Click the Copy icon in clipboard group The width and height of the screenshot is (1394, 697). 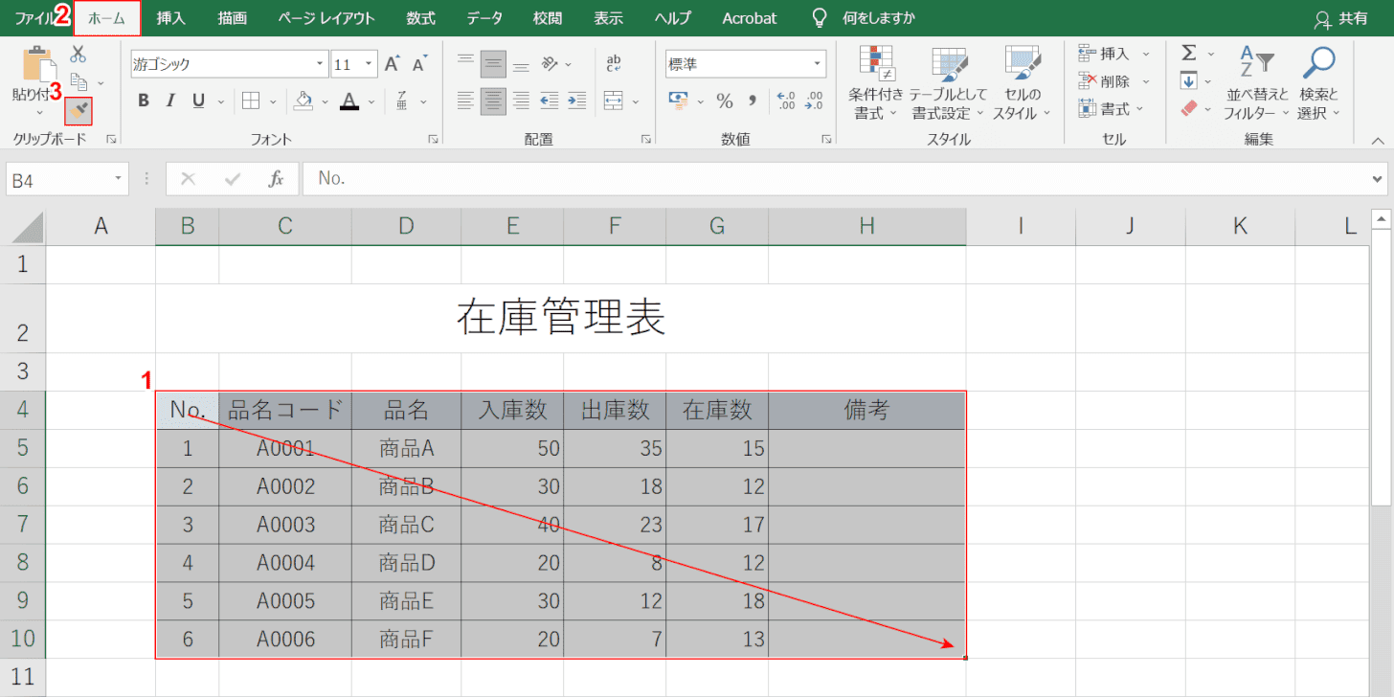[x=80, y=82]
